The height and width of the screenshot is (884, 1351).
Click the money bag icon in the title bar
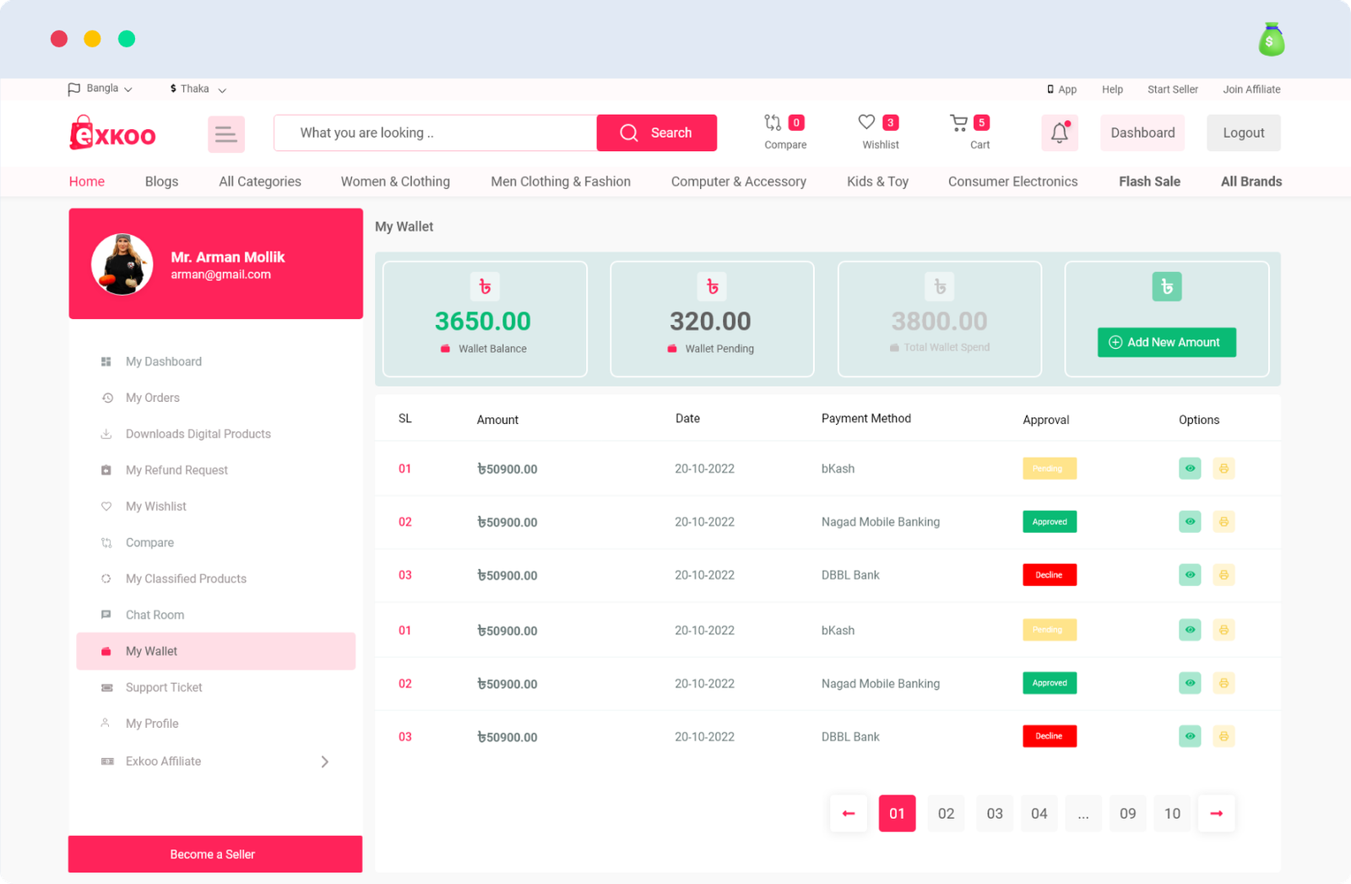tap(1272, 40)
